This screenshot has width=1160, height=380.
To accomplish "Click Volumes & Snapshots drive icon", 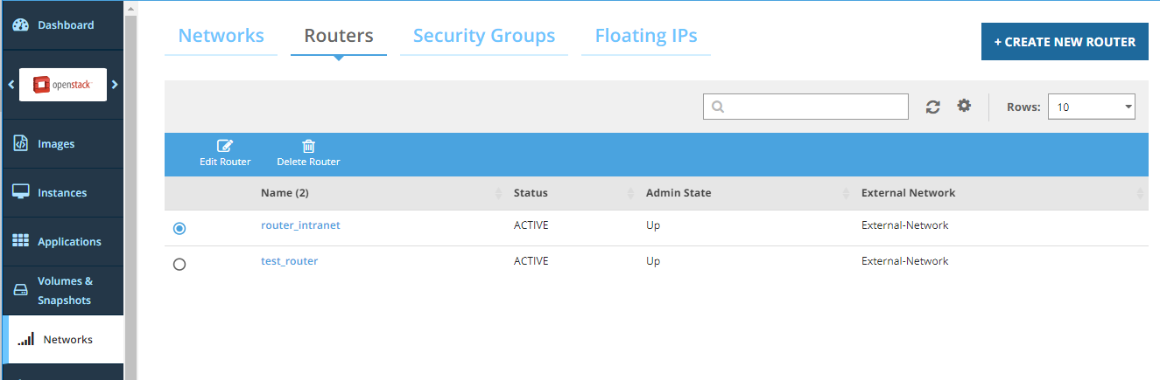I will point(21,291).
